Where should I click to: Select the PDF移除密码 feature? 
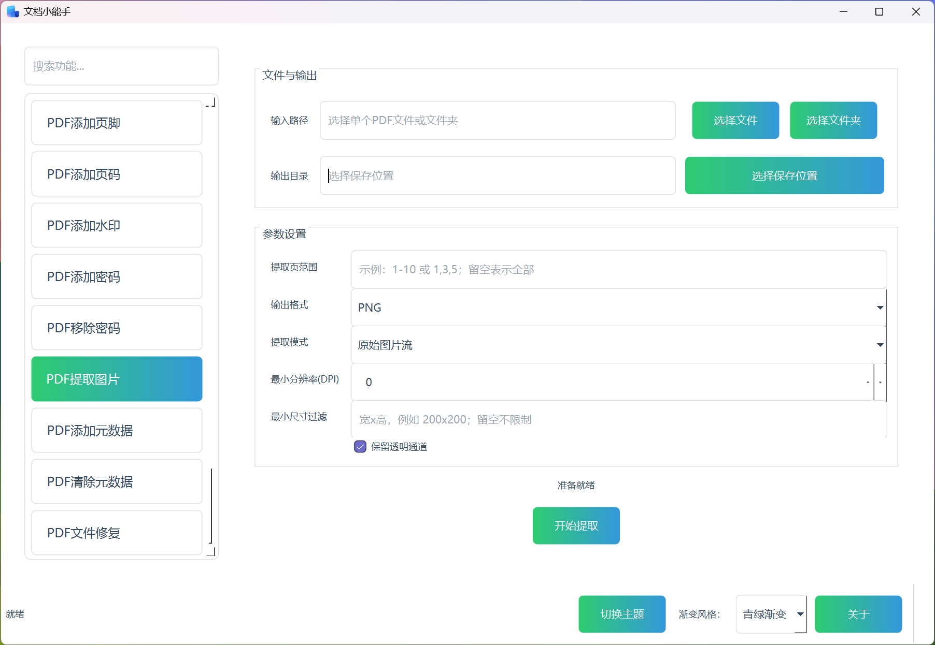(x=116, y=328)
